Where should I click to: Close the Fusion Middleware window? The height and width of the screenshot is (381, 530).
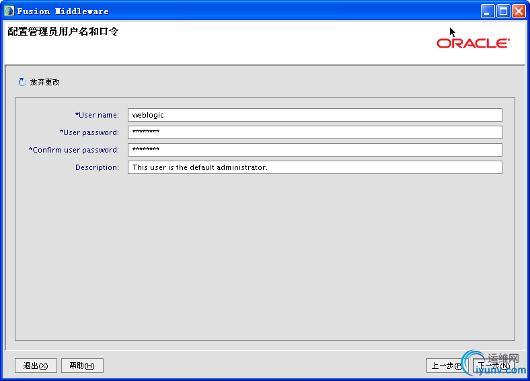pyautogui.click(x=519, y=11)
